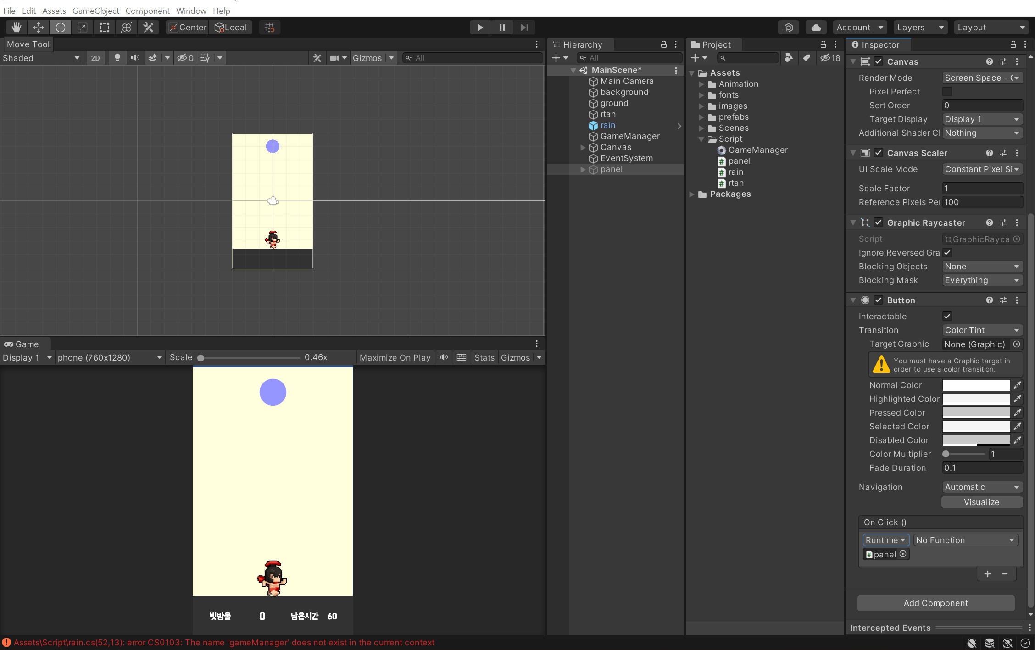Lock the Hierarchy panel
The width and height of the screenshot is (1035, 650).
pos(663,44)
